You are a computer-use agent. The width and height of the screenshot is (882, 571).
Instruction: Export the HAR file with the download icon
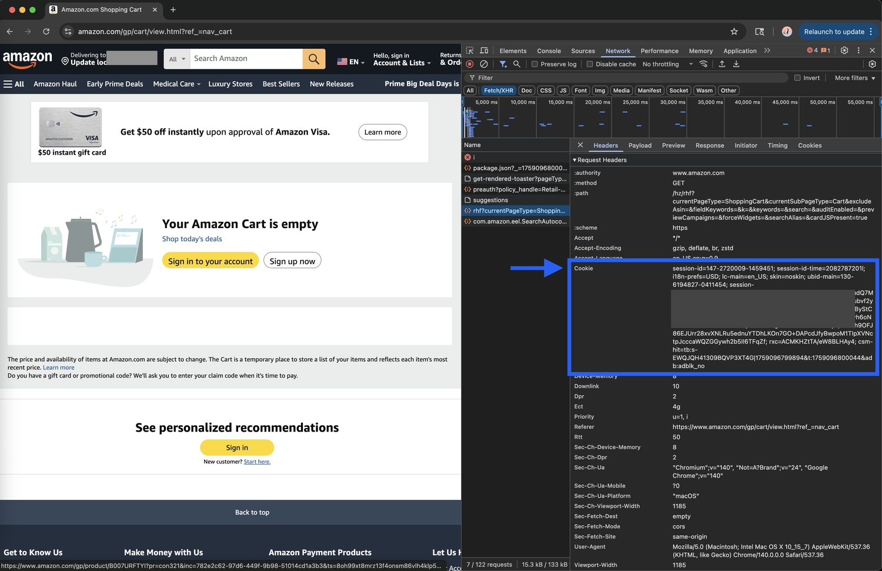click(736, 64)
